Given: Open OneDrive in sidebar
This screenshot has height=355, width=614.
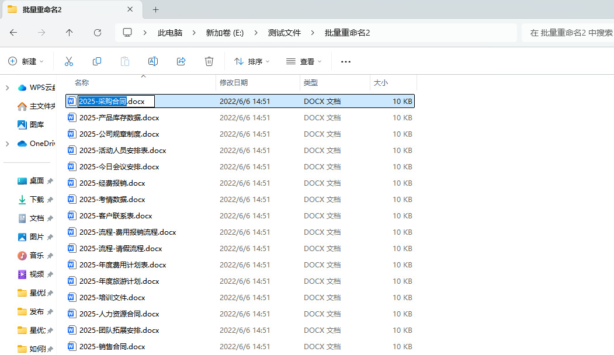Looking at the screenshot, I should point(36,143).
